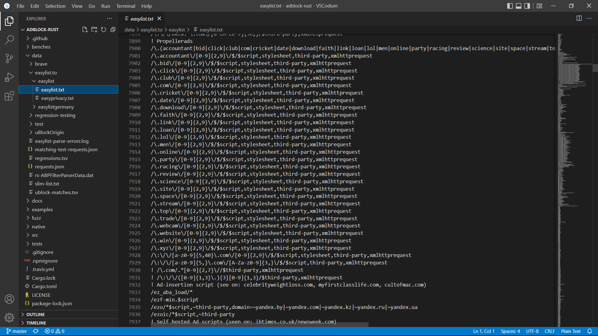Click the easylist.to breadcrumb
This screenshot has height=336, width=598.
152,30
